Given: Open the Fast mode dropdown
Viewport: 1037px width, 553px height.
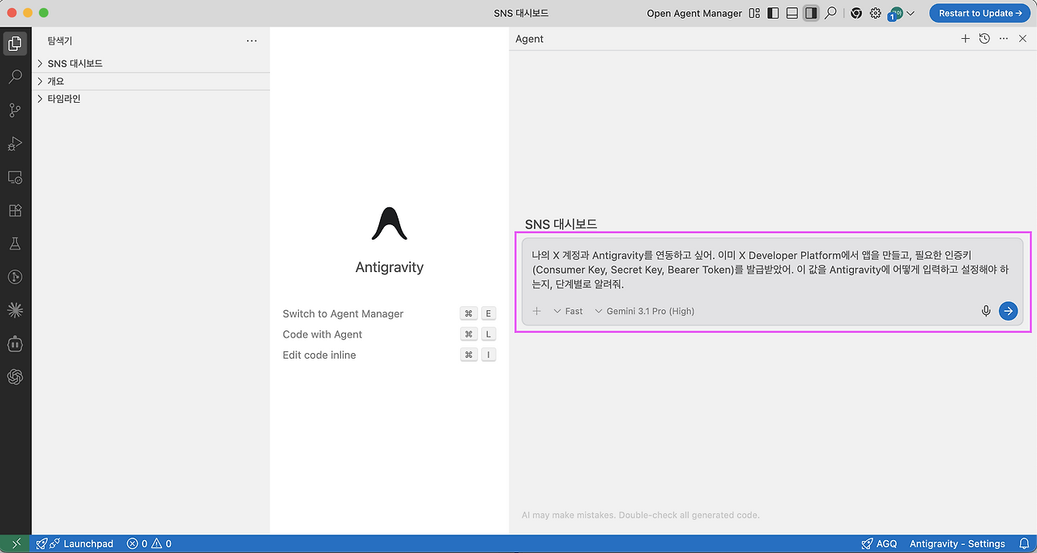Looking at the screenshot, I should [568, 311].
